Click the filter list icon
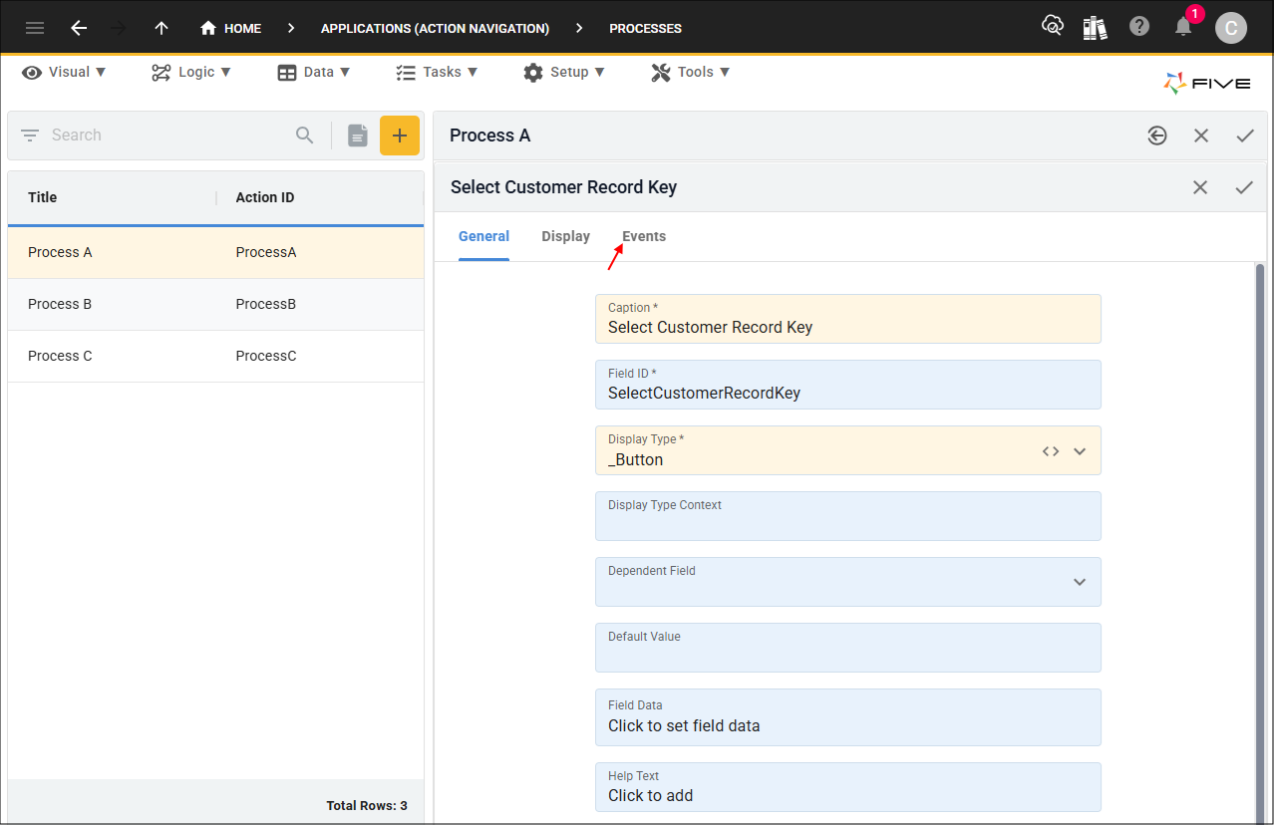Viewport: 1274px width, 825px height. (30, 136)
